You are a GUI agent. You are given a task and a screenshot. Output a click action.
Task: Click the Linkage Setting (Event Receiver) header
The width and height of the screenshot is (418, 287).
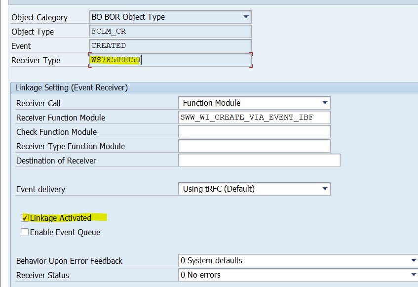pyautogui.click(x=72, y=87)
